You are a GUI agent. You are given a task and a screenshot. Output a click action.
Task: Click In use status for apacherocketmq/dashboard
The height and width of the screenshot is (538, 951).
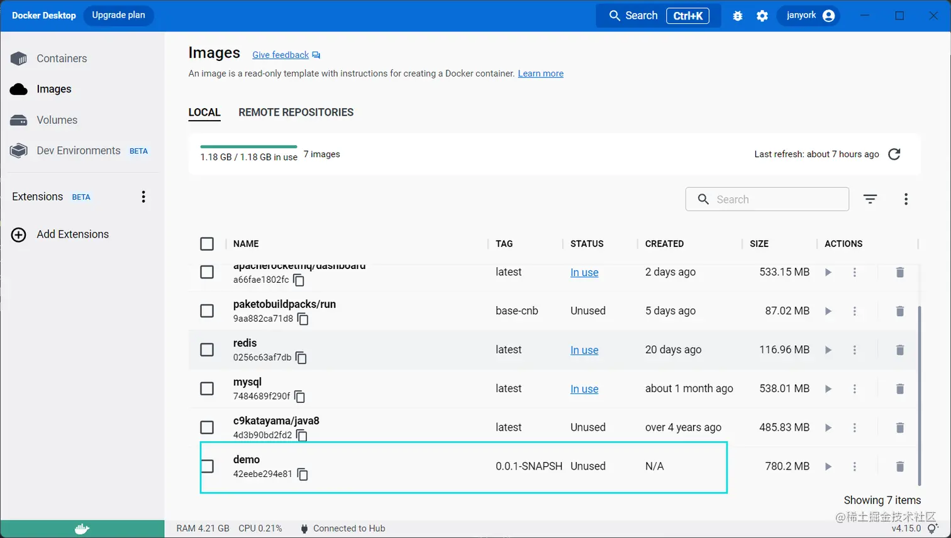(584, 272)
